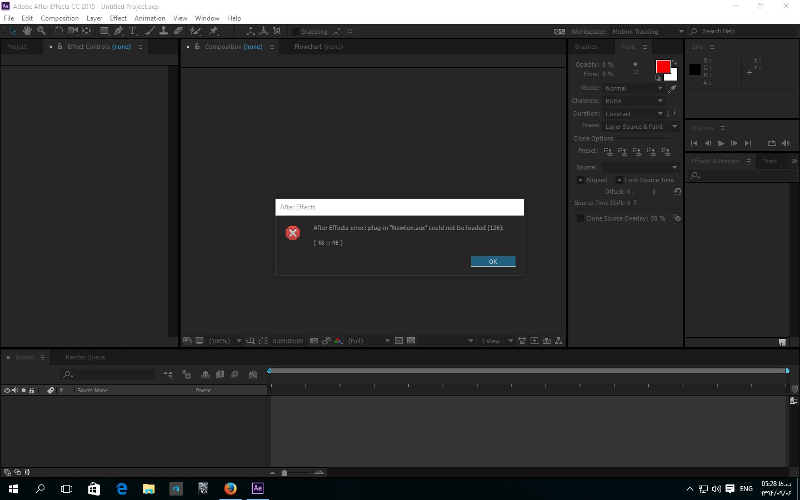800x500 pixels.
Task: Select the Rotation tool
Action: pyautogui.click(x=58, y=31)
